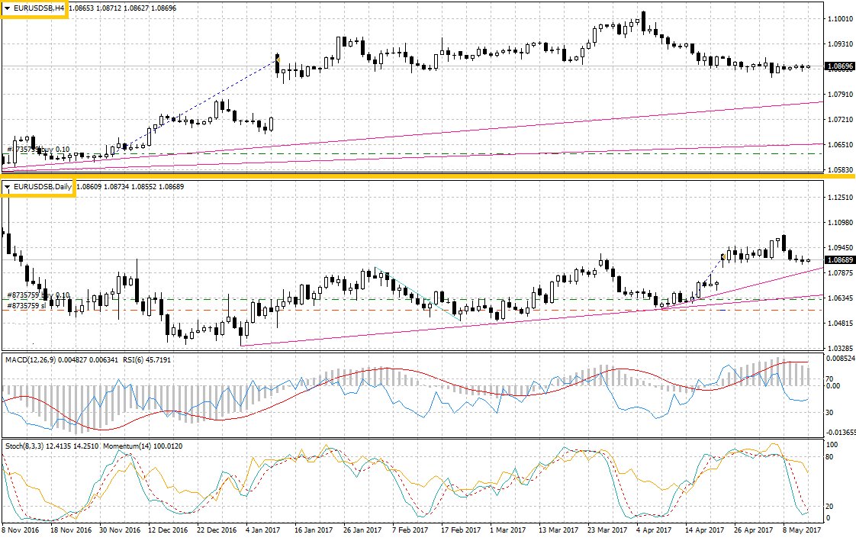Click the 80 level on stochastic scale
This screenshot has height=541, width=856.
pos(830,457)
